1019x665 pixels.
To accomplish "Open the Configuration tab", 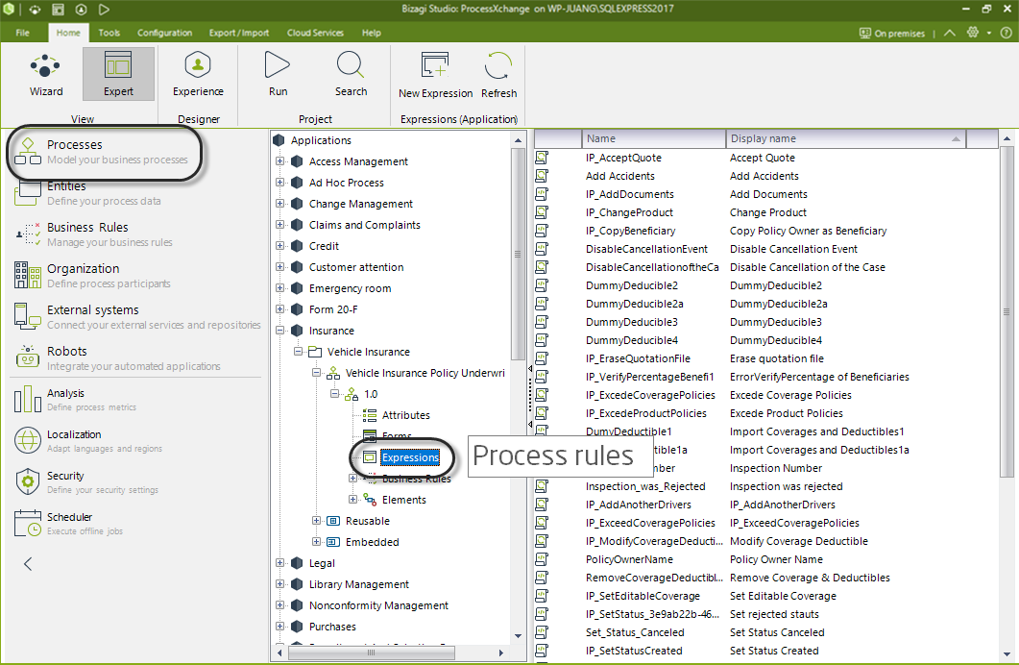I will [164, 33].
